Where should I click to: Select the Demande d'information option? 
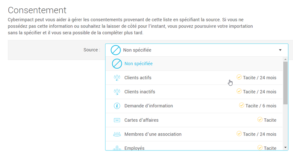click(x=149, y=106)
